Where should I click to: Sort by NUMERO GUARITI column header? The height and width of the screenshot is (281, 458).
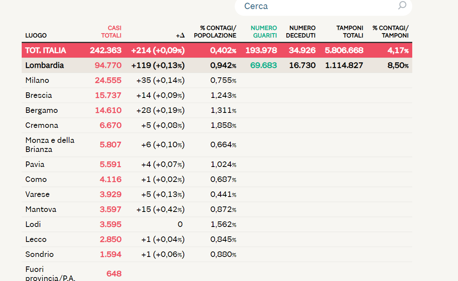(264, 32)
